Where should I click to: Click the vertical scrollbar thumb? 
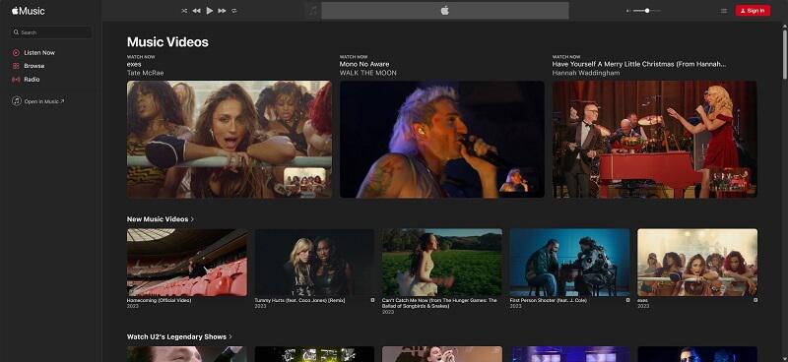[x=784, y=55]
